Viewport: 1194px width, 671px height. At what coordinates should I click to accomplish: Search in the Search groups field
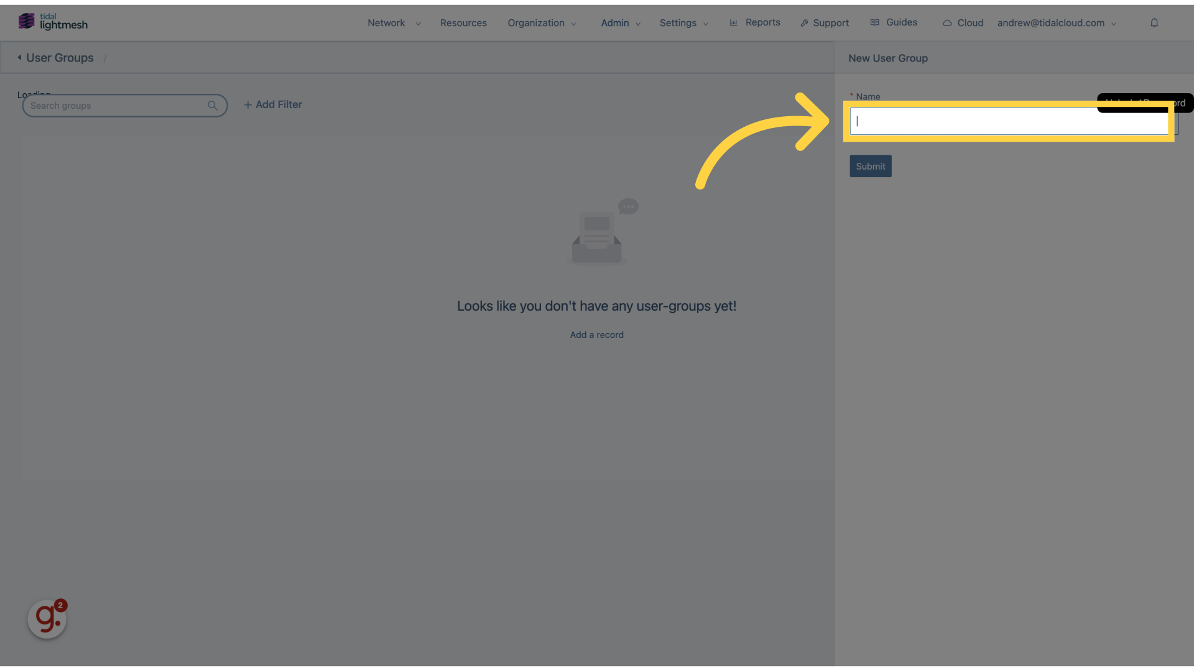124,105
